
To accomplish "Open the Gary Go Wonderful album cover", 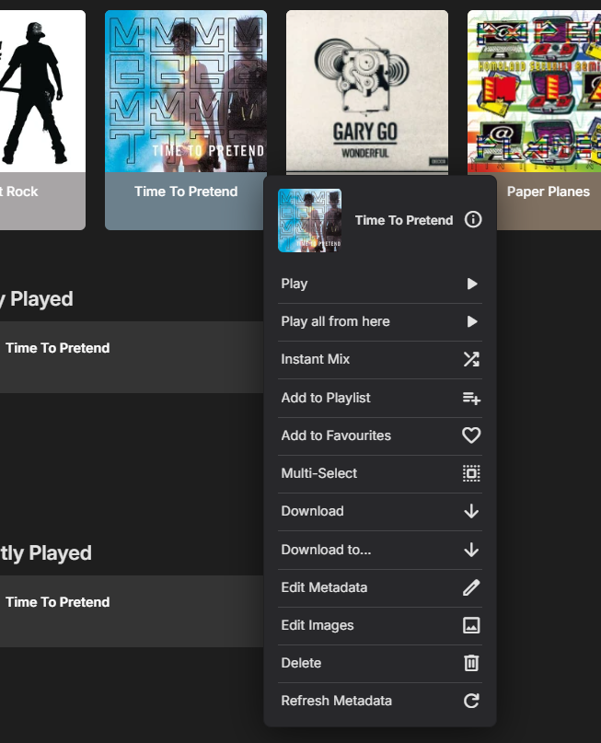I will 367,91.
